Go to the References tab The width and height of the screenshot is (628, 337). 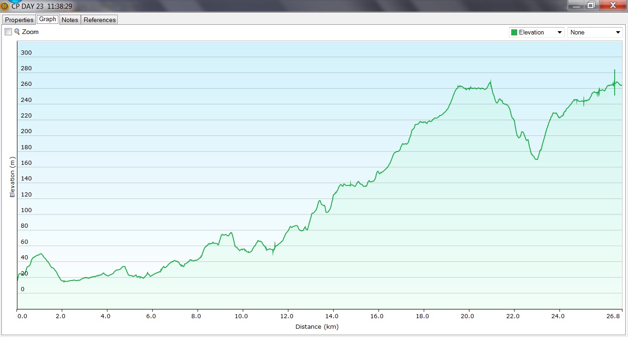(100, 20)
